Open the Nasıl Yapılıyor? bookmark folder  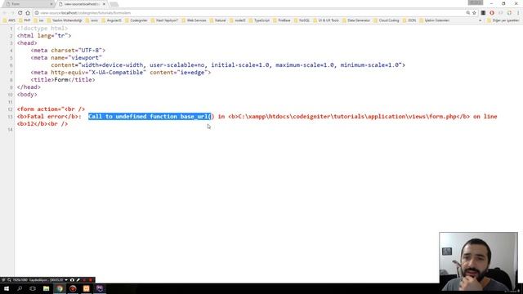coord(164,20)
